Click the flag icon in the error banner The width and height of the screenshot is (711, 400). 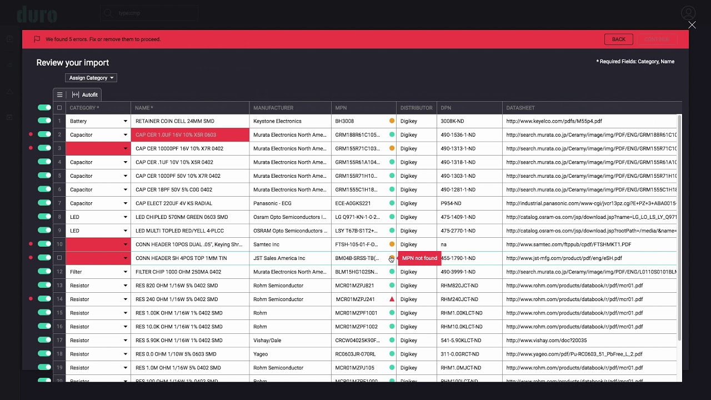pos(37,39)
